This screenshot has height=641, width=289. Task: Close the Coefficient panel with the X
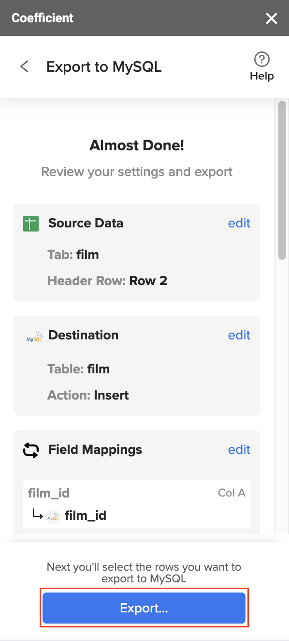(272, 18)
